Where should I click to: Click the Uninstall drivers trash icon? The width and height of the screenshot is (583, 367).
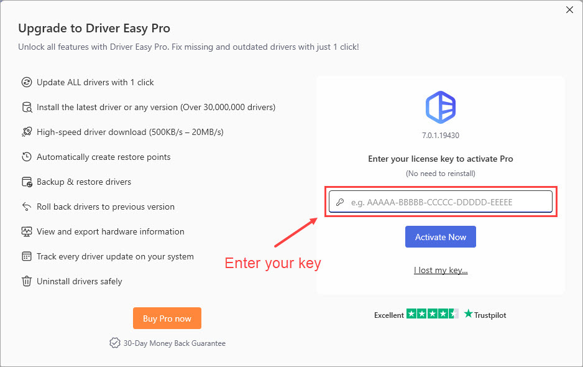pos(26,281)
